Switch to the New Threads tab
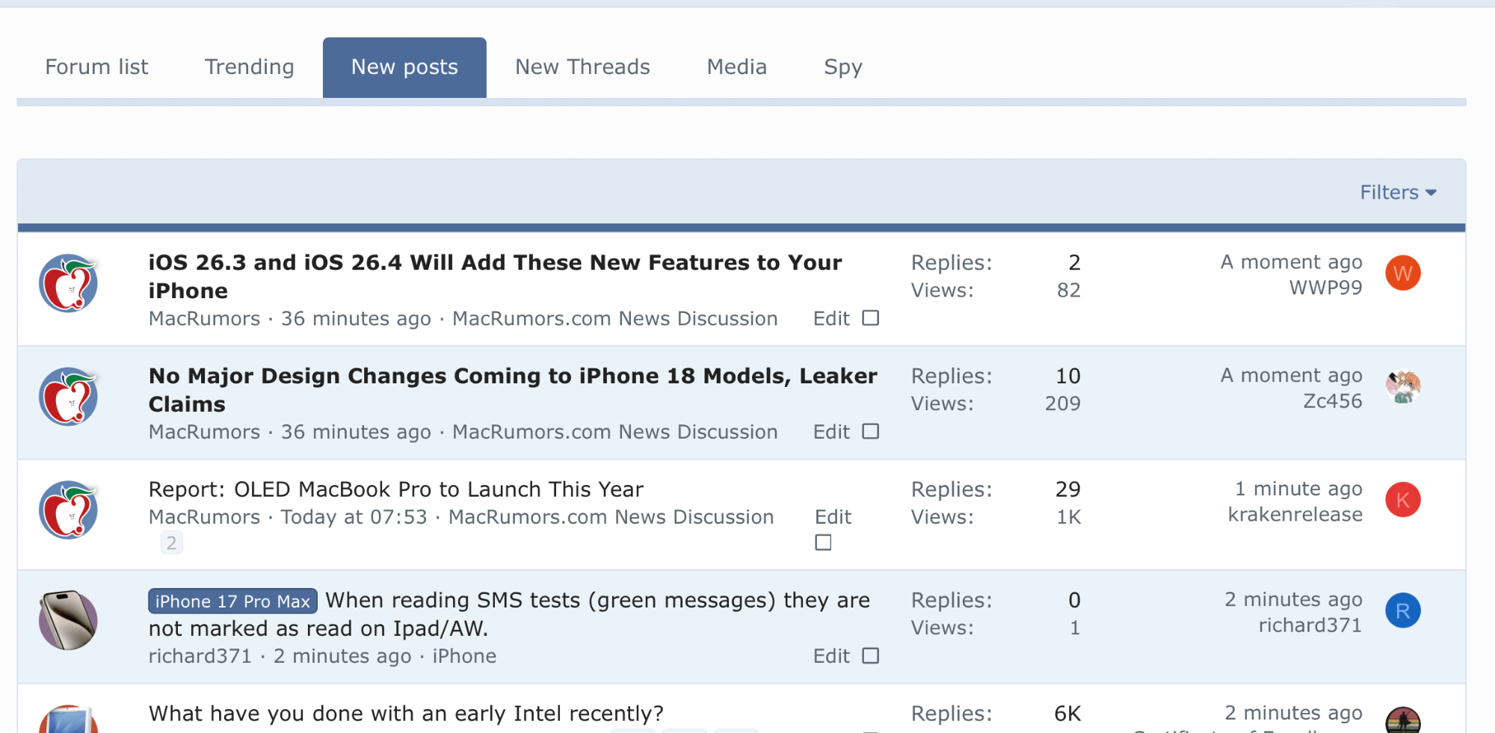1495x733 pixels. pos(582,67)
